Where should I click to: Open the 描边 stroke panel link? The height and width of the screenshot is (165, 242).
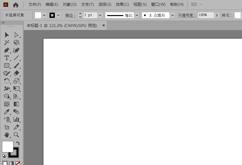click(x=70, y=15)
